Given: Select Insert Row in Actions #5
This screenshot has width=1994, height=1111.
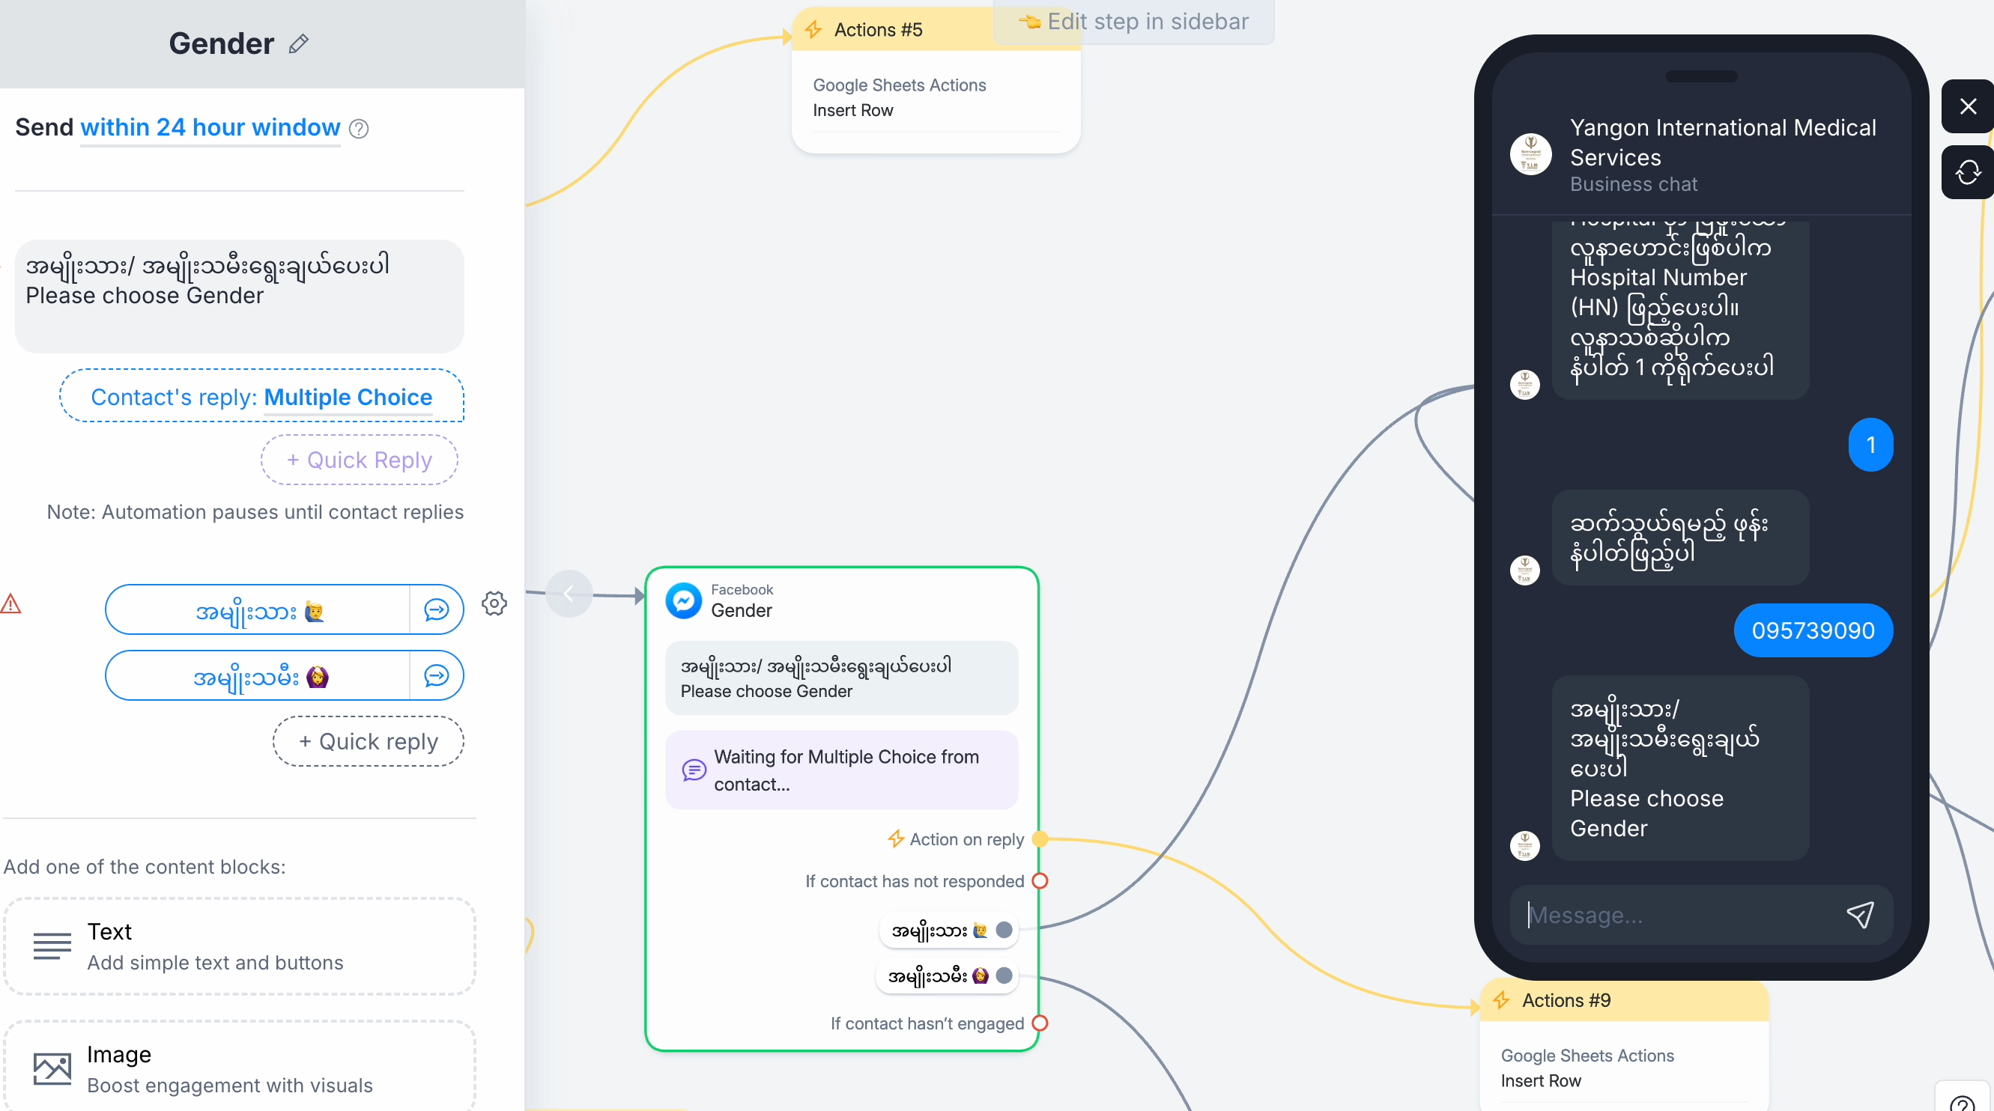Looking at the screenshot, I should tap(852, 110).
